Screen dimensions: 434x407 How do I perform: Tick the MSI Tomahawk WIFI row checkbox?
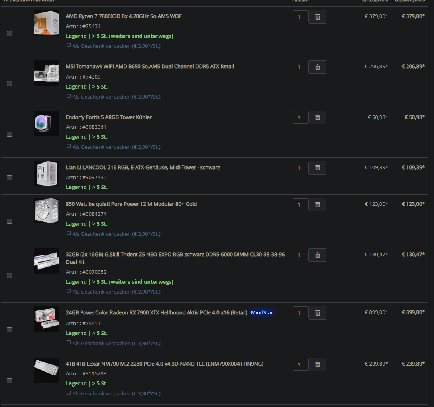(x=10, y=84)
